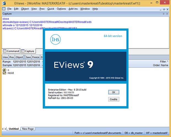Image resolution: width=171 pixels, height=137 pixels.
Task: Click the Credits button
Action: 114,99
